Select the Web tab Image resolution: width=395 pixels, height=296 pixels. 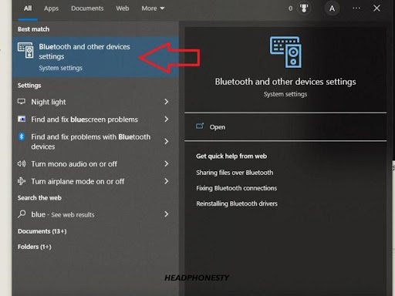(x=123, y=8)
